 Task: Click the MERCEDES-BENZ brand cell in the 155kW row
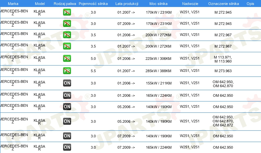pos(14,83)
